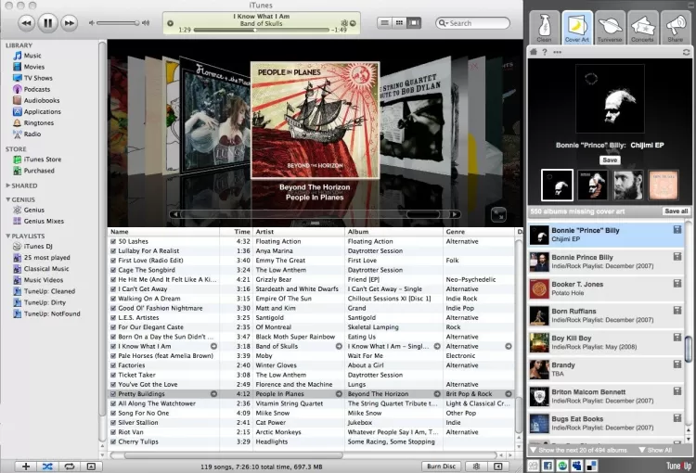Switch to the Cover Art tab
Viewport: 696px width, 473px height.
pos(576,28)
